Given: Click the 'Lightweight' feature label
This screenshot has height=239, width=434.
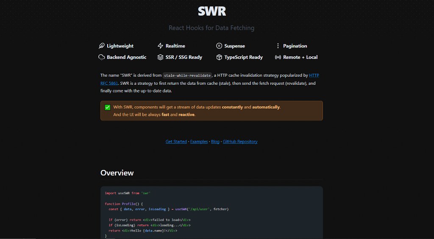Looking at the screenshot, I should (120, 46).
